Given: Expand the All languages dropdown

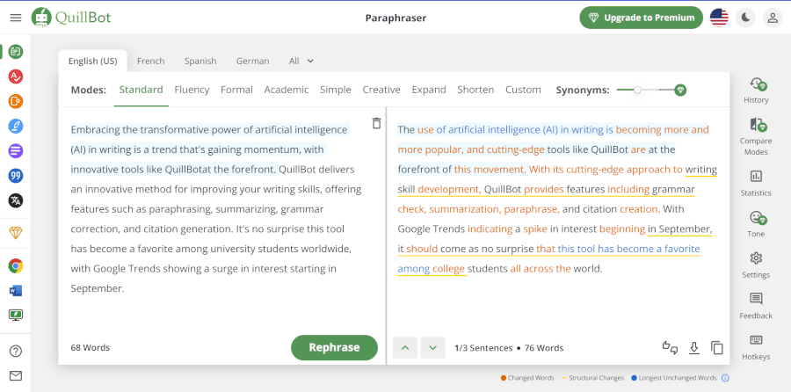Looking at the screenshot, I should (301, 61).
